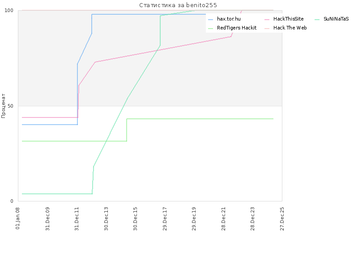
Task: Click the hax.tor.hu legend color marker
Action: [210, 20]
